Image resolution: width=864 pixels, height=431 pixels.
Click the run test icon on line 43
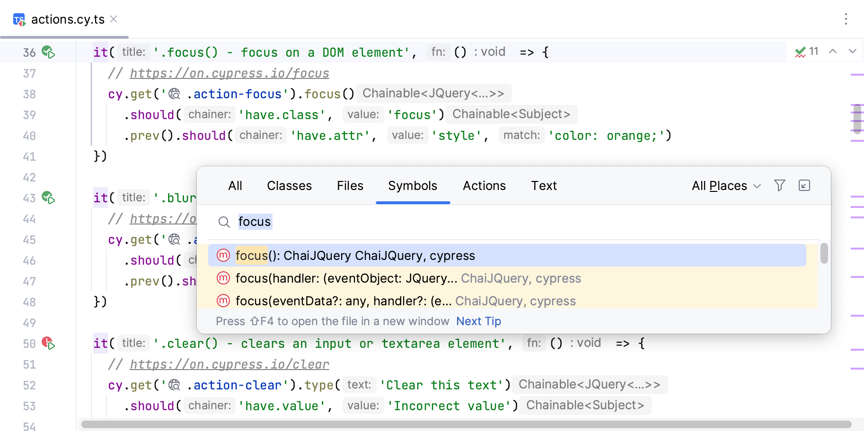[48, 198]
